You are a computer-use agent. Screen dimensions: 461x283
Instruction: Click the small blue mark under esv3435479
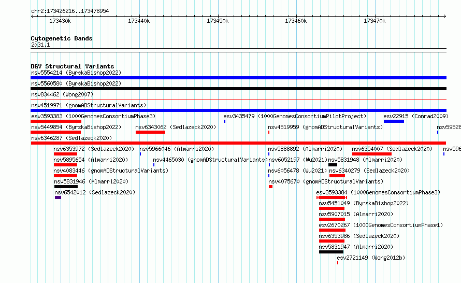coord(225,121)
